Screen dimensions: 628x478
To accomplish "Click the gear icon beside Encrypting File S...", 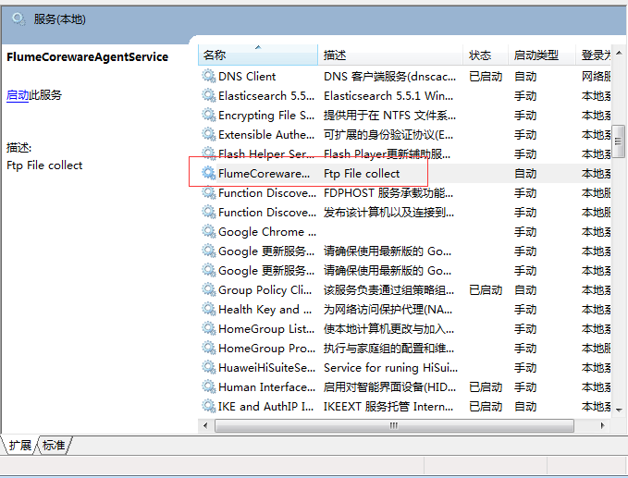I will pyautogui.click(x=209, y=115).
